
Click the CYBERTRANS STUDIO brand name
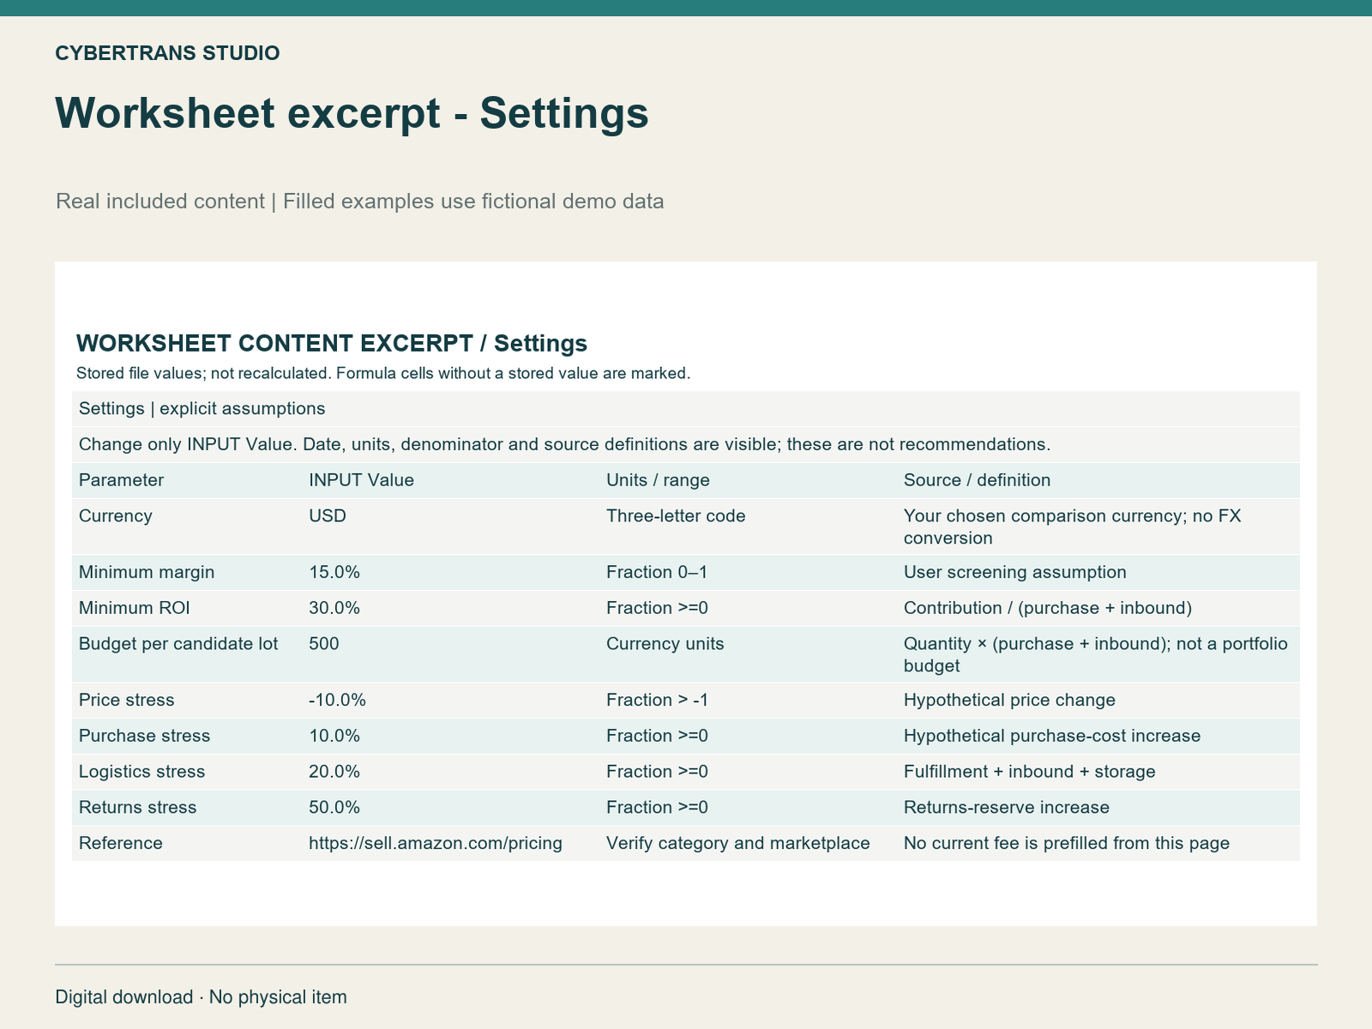[167, 53]
